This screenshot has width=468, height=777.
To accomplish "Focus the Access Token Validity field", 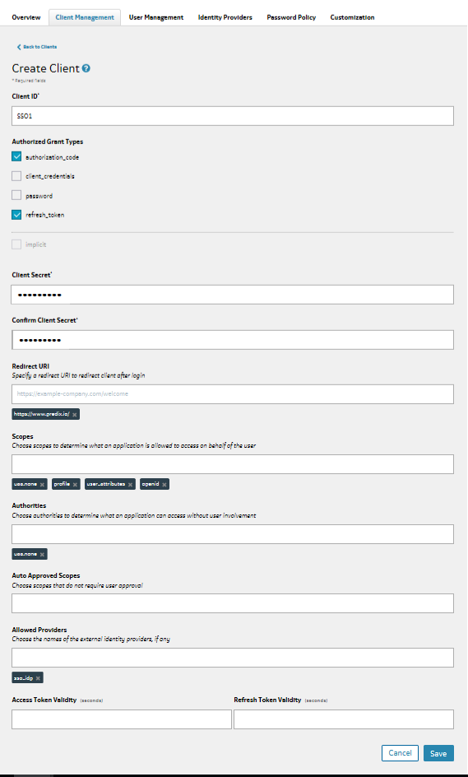I will coord(122,719).
